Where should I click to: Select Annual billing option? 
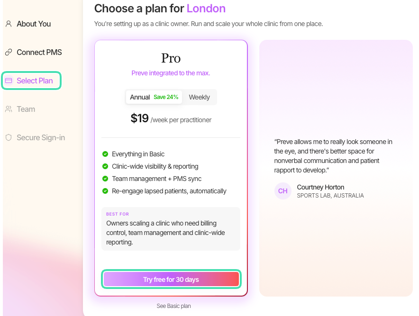click(x=154, y=97)
